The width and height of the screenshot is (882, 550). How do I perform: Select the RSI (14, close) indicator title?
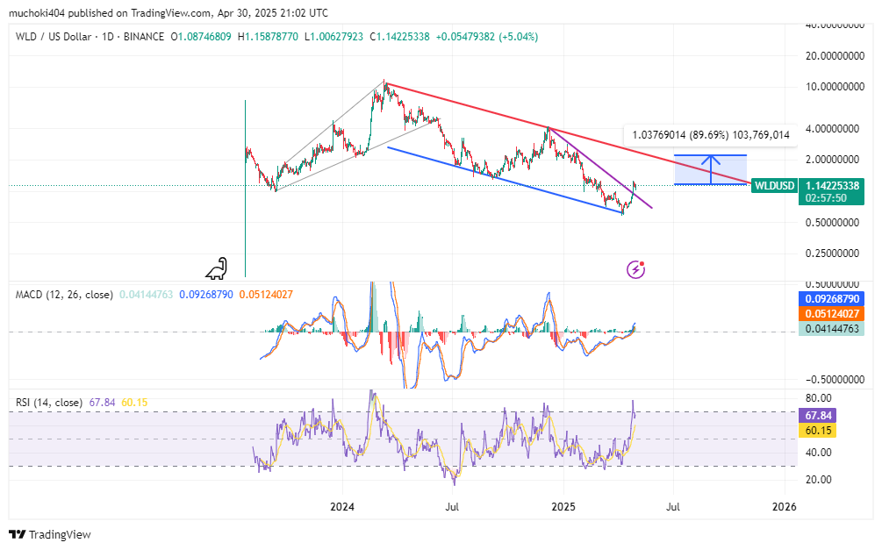pos(48,403)
